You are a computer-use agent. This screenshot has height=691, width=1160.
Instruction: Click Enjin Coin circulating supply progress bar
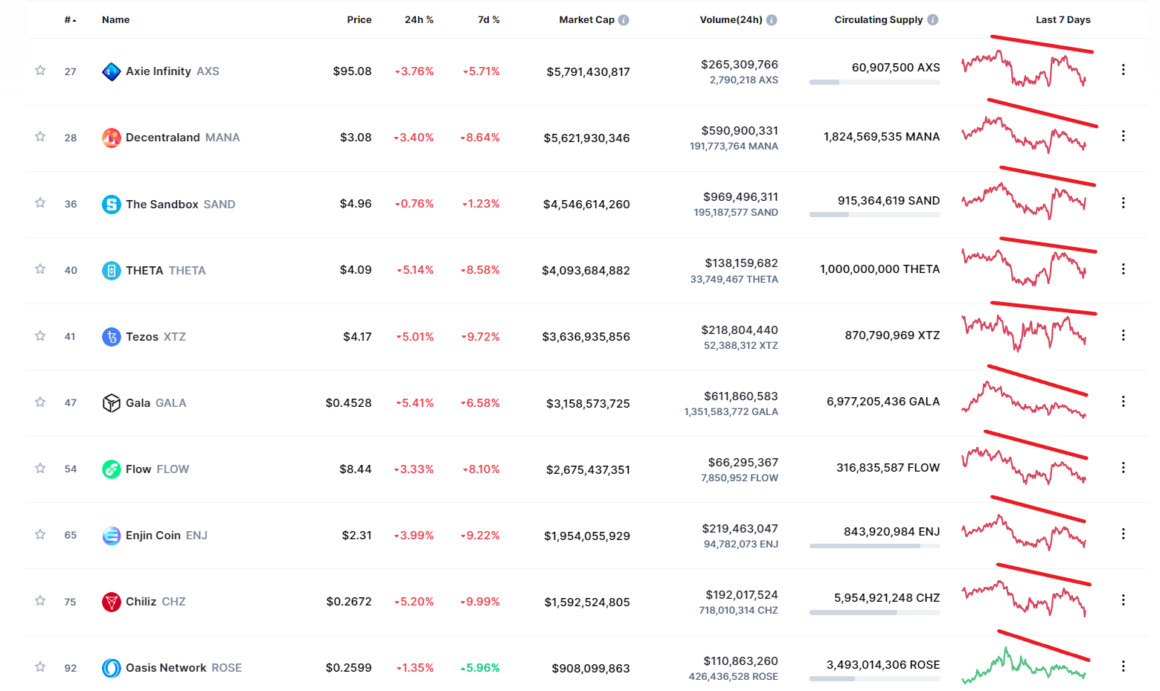click(x=875, y=546)
